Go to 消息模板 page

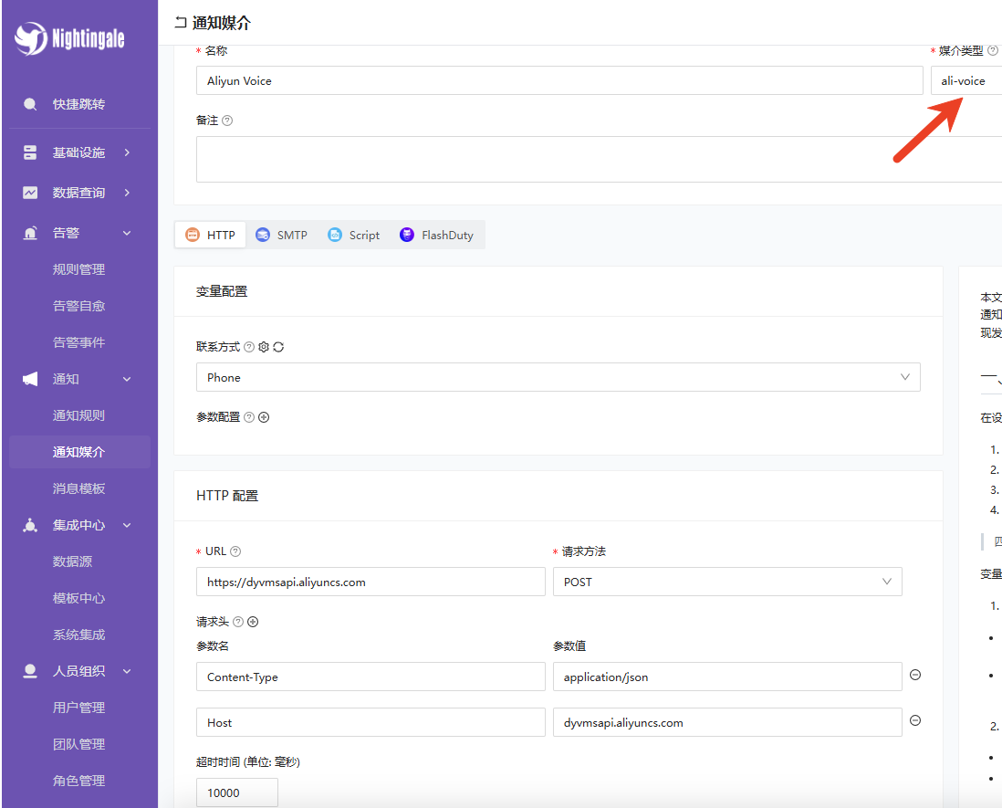78,488
